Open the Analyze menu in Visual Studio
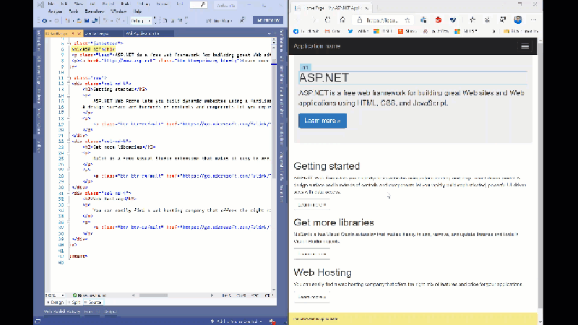The height and width of the screenshot is (325, 578). coord(56,12)
